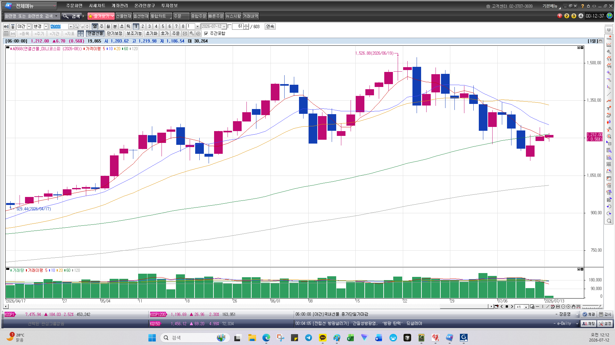The image size is (615, 345).
Task: Expand the x1 playback speed dropdown
Action: pyautogui.click(x=526, y=307)
